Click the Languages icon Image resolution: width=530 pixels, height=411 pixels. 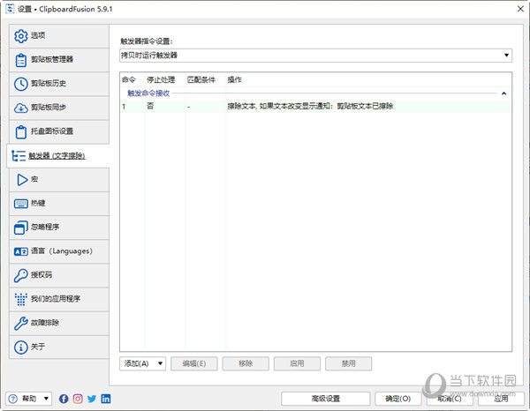pos(20,251)
